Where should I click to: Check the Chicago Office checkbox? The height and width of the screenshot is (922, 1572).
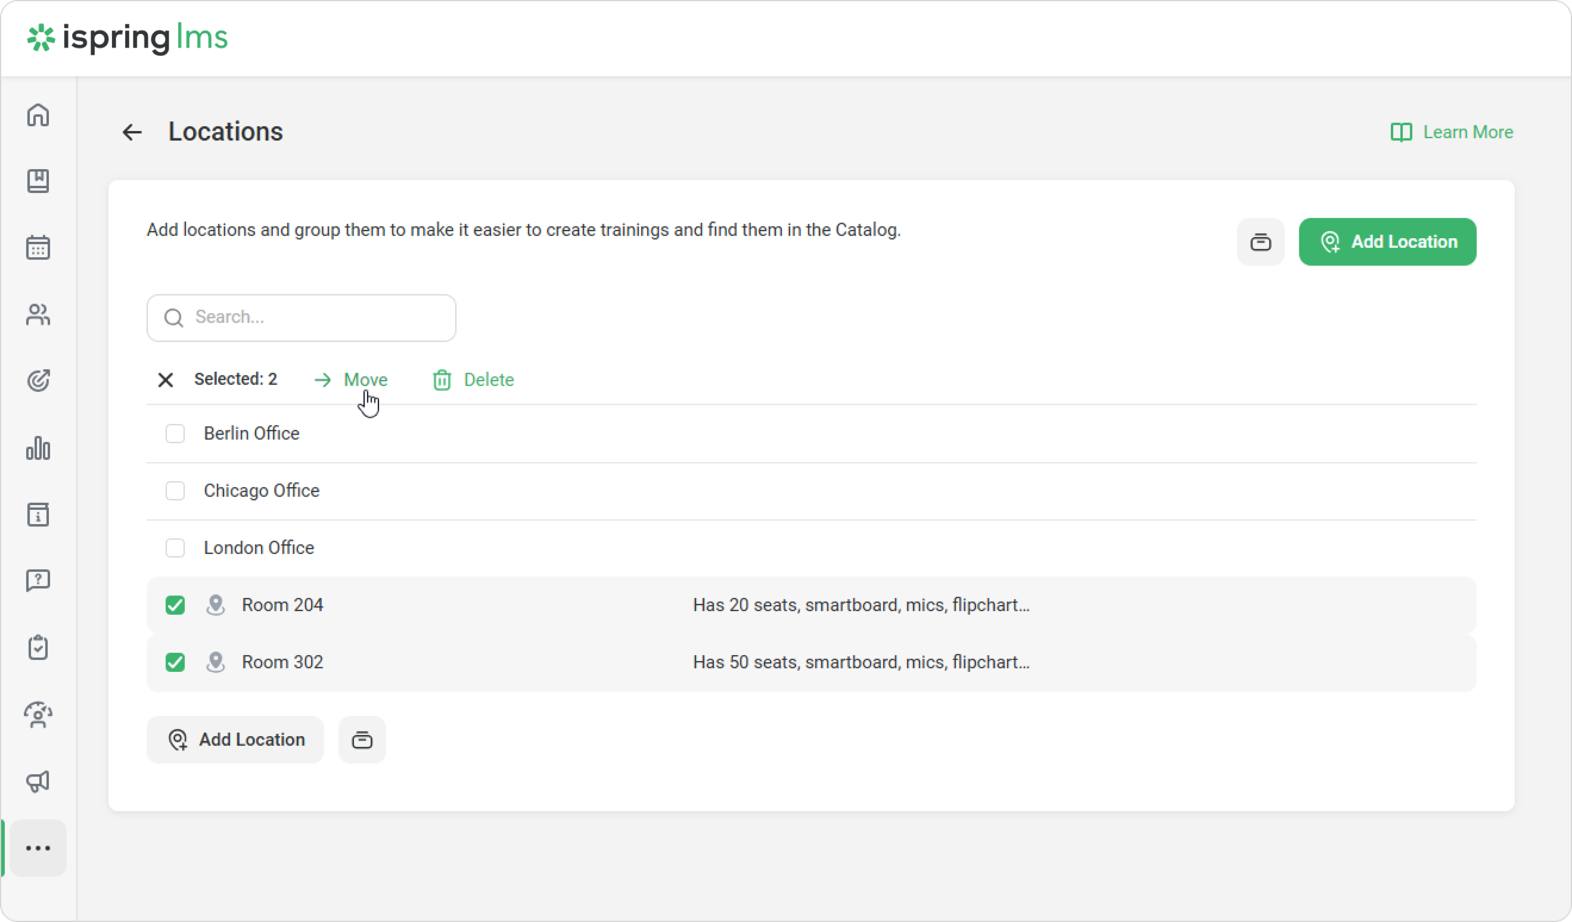[175, 491]
